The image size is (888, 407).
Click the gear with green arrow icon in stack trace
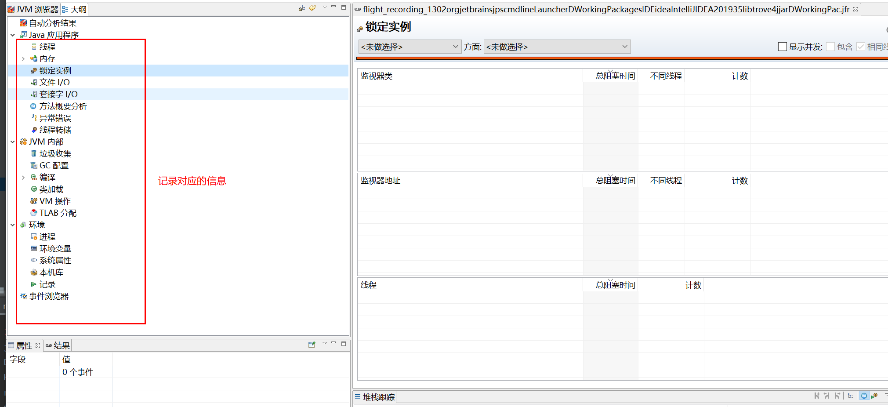pyautogui.click(x=874, y=396)
